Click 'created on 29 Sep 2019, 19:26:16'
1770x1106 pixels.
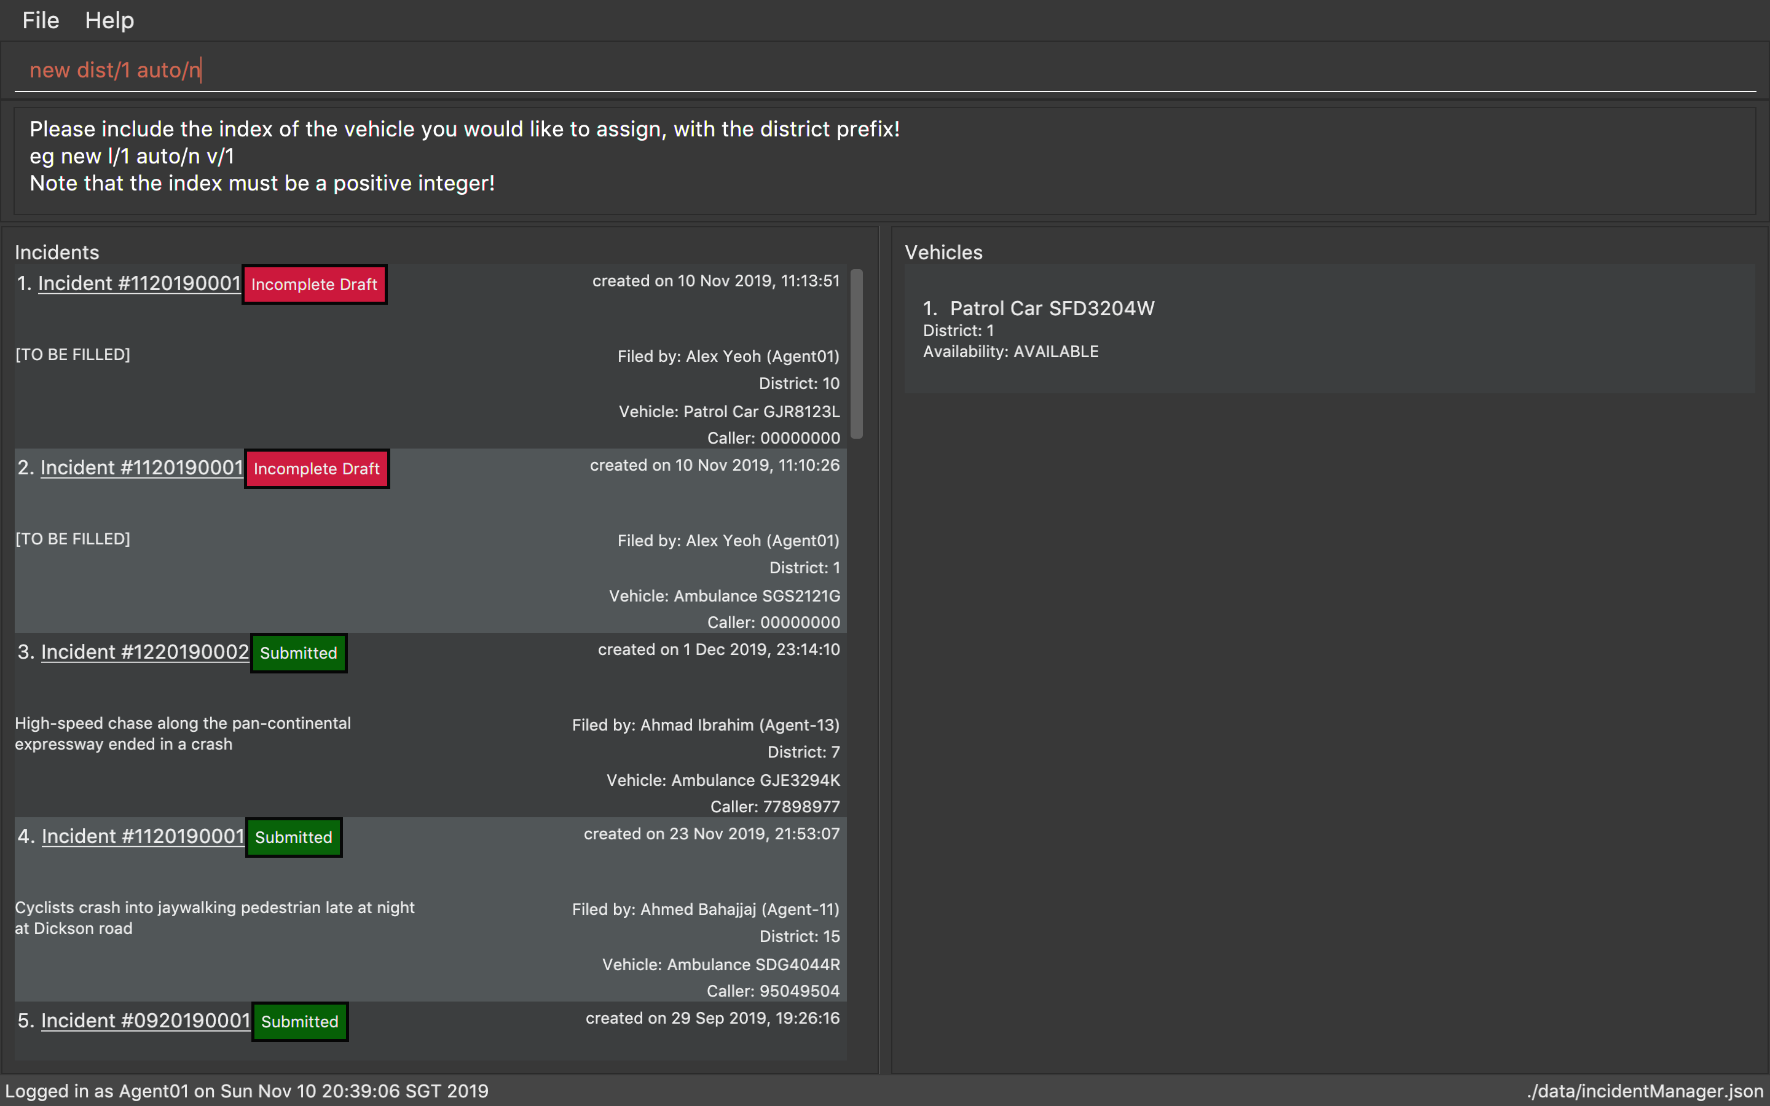tap(712, 1018)
